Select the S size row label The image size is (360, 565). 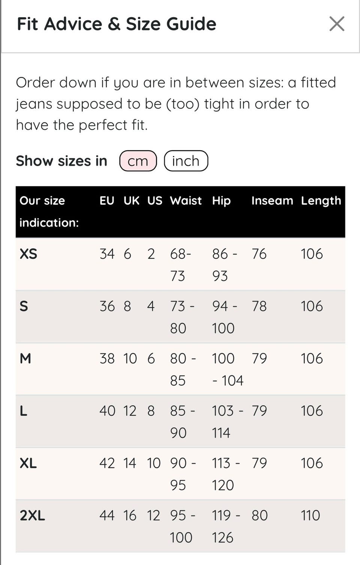pos(24,307)
